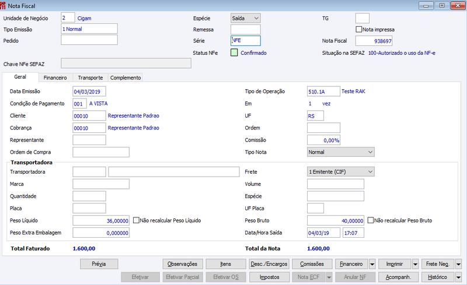Expand the Imprimir button arrow menu

pyautogui.click(x=416, y=264)
